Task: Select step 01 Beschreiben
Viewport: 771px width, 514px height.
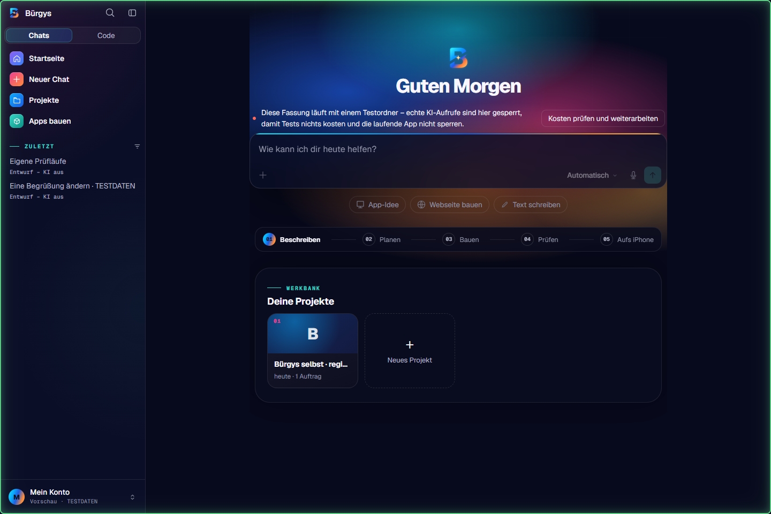Action: 292,239
